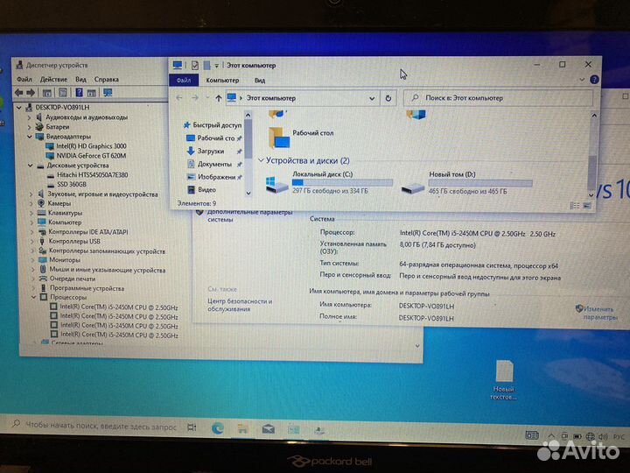Screen dimensions: 630x473
Task: Click the forward arrow in Device Manager toolbar
Action: tap(31, 93)
